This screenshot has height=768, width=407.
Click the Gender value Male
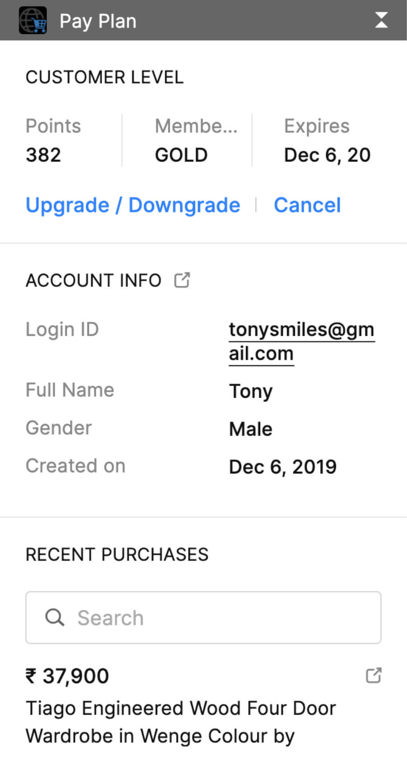coord(251,429)
